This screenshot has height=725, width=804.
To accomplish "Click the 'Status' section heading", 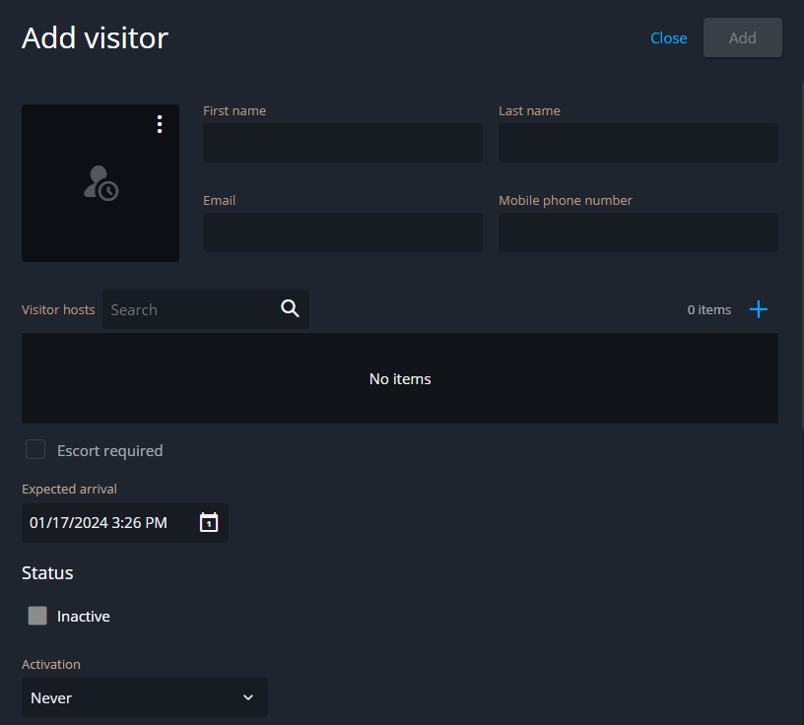I will click(x=47, y=572).
